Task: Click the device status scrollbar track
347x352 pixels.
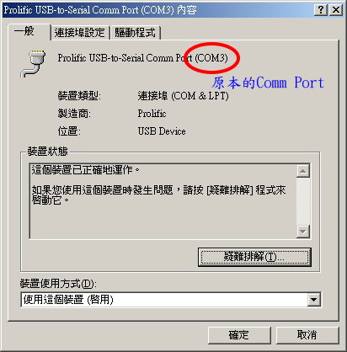Action: pos(302,201)
